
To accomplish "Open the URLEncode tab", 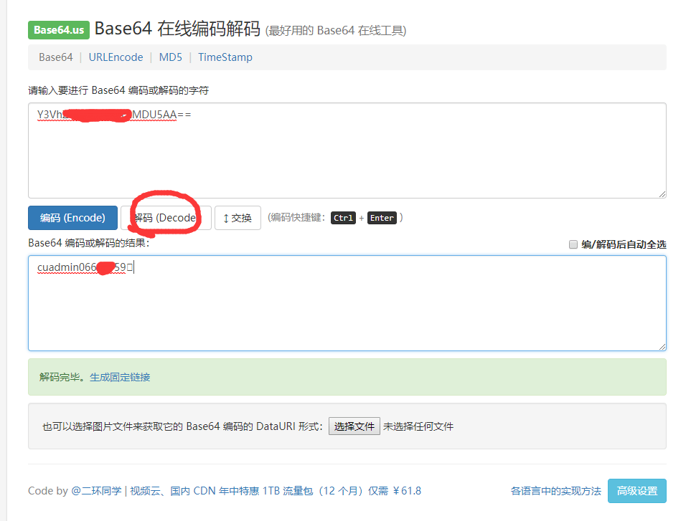I will [x=116, y=57].
